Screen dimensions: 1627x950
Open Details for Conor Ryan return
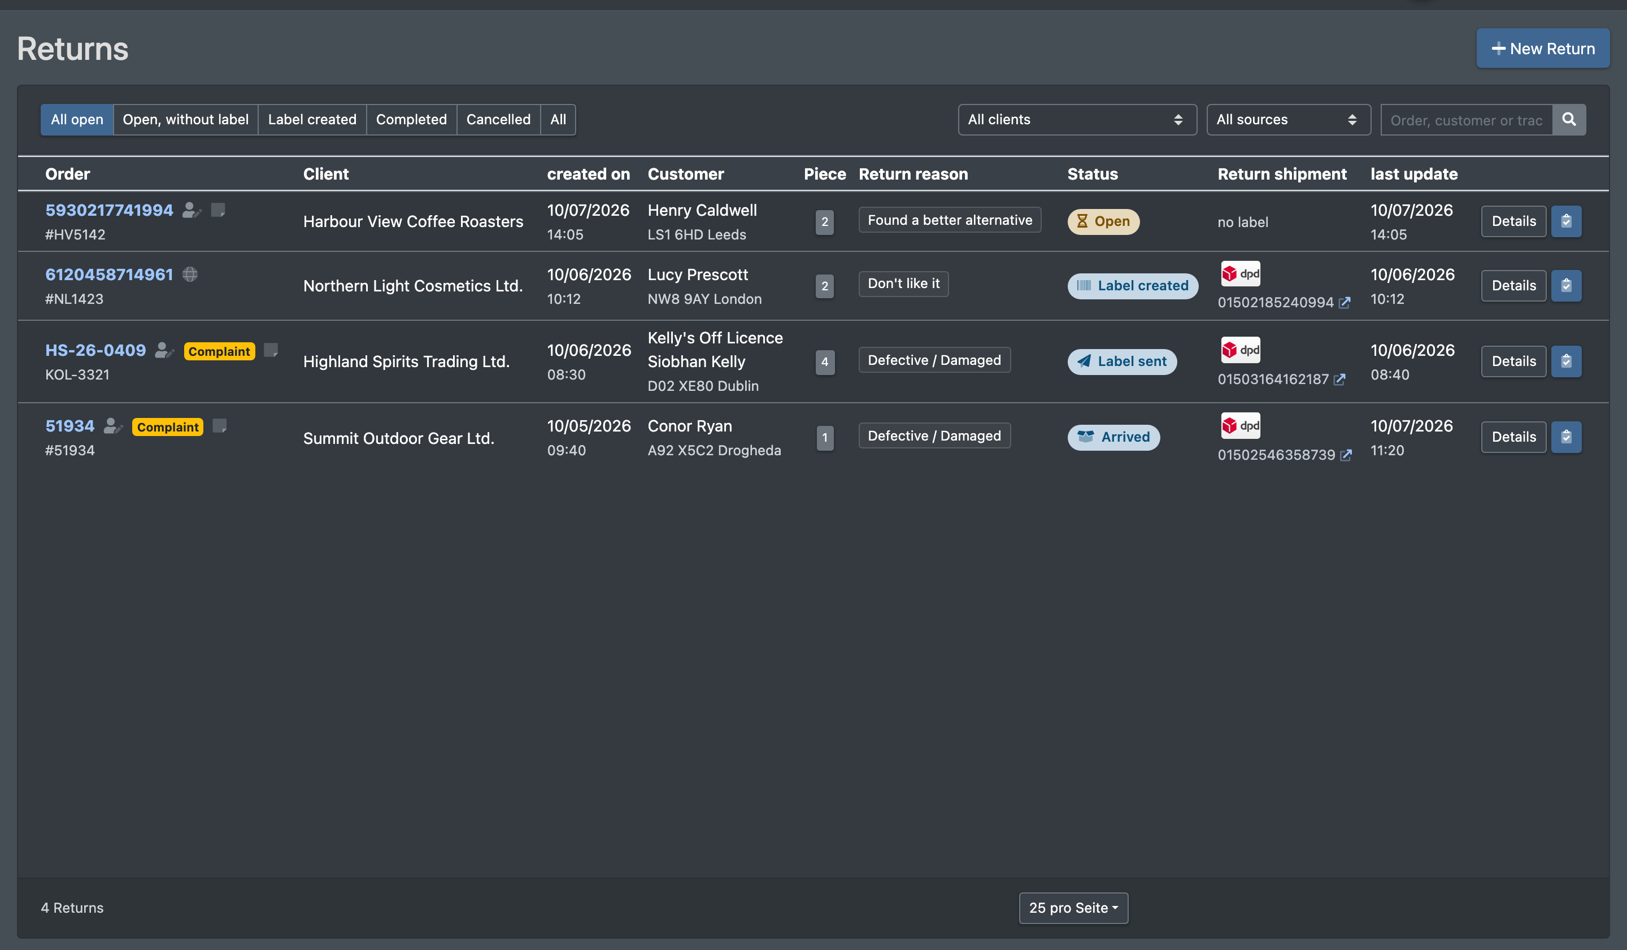[1513, 437]
